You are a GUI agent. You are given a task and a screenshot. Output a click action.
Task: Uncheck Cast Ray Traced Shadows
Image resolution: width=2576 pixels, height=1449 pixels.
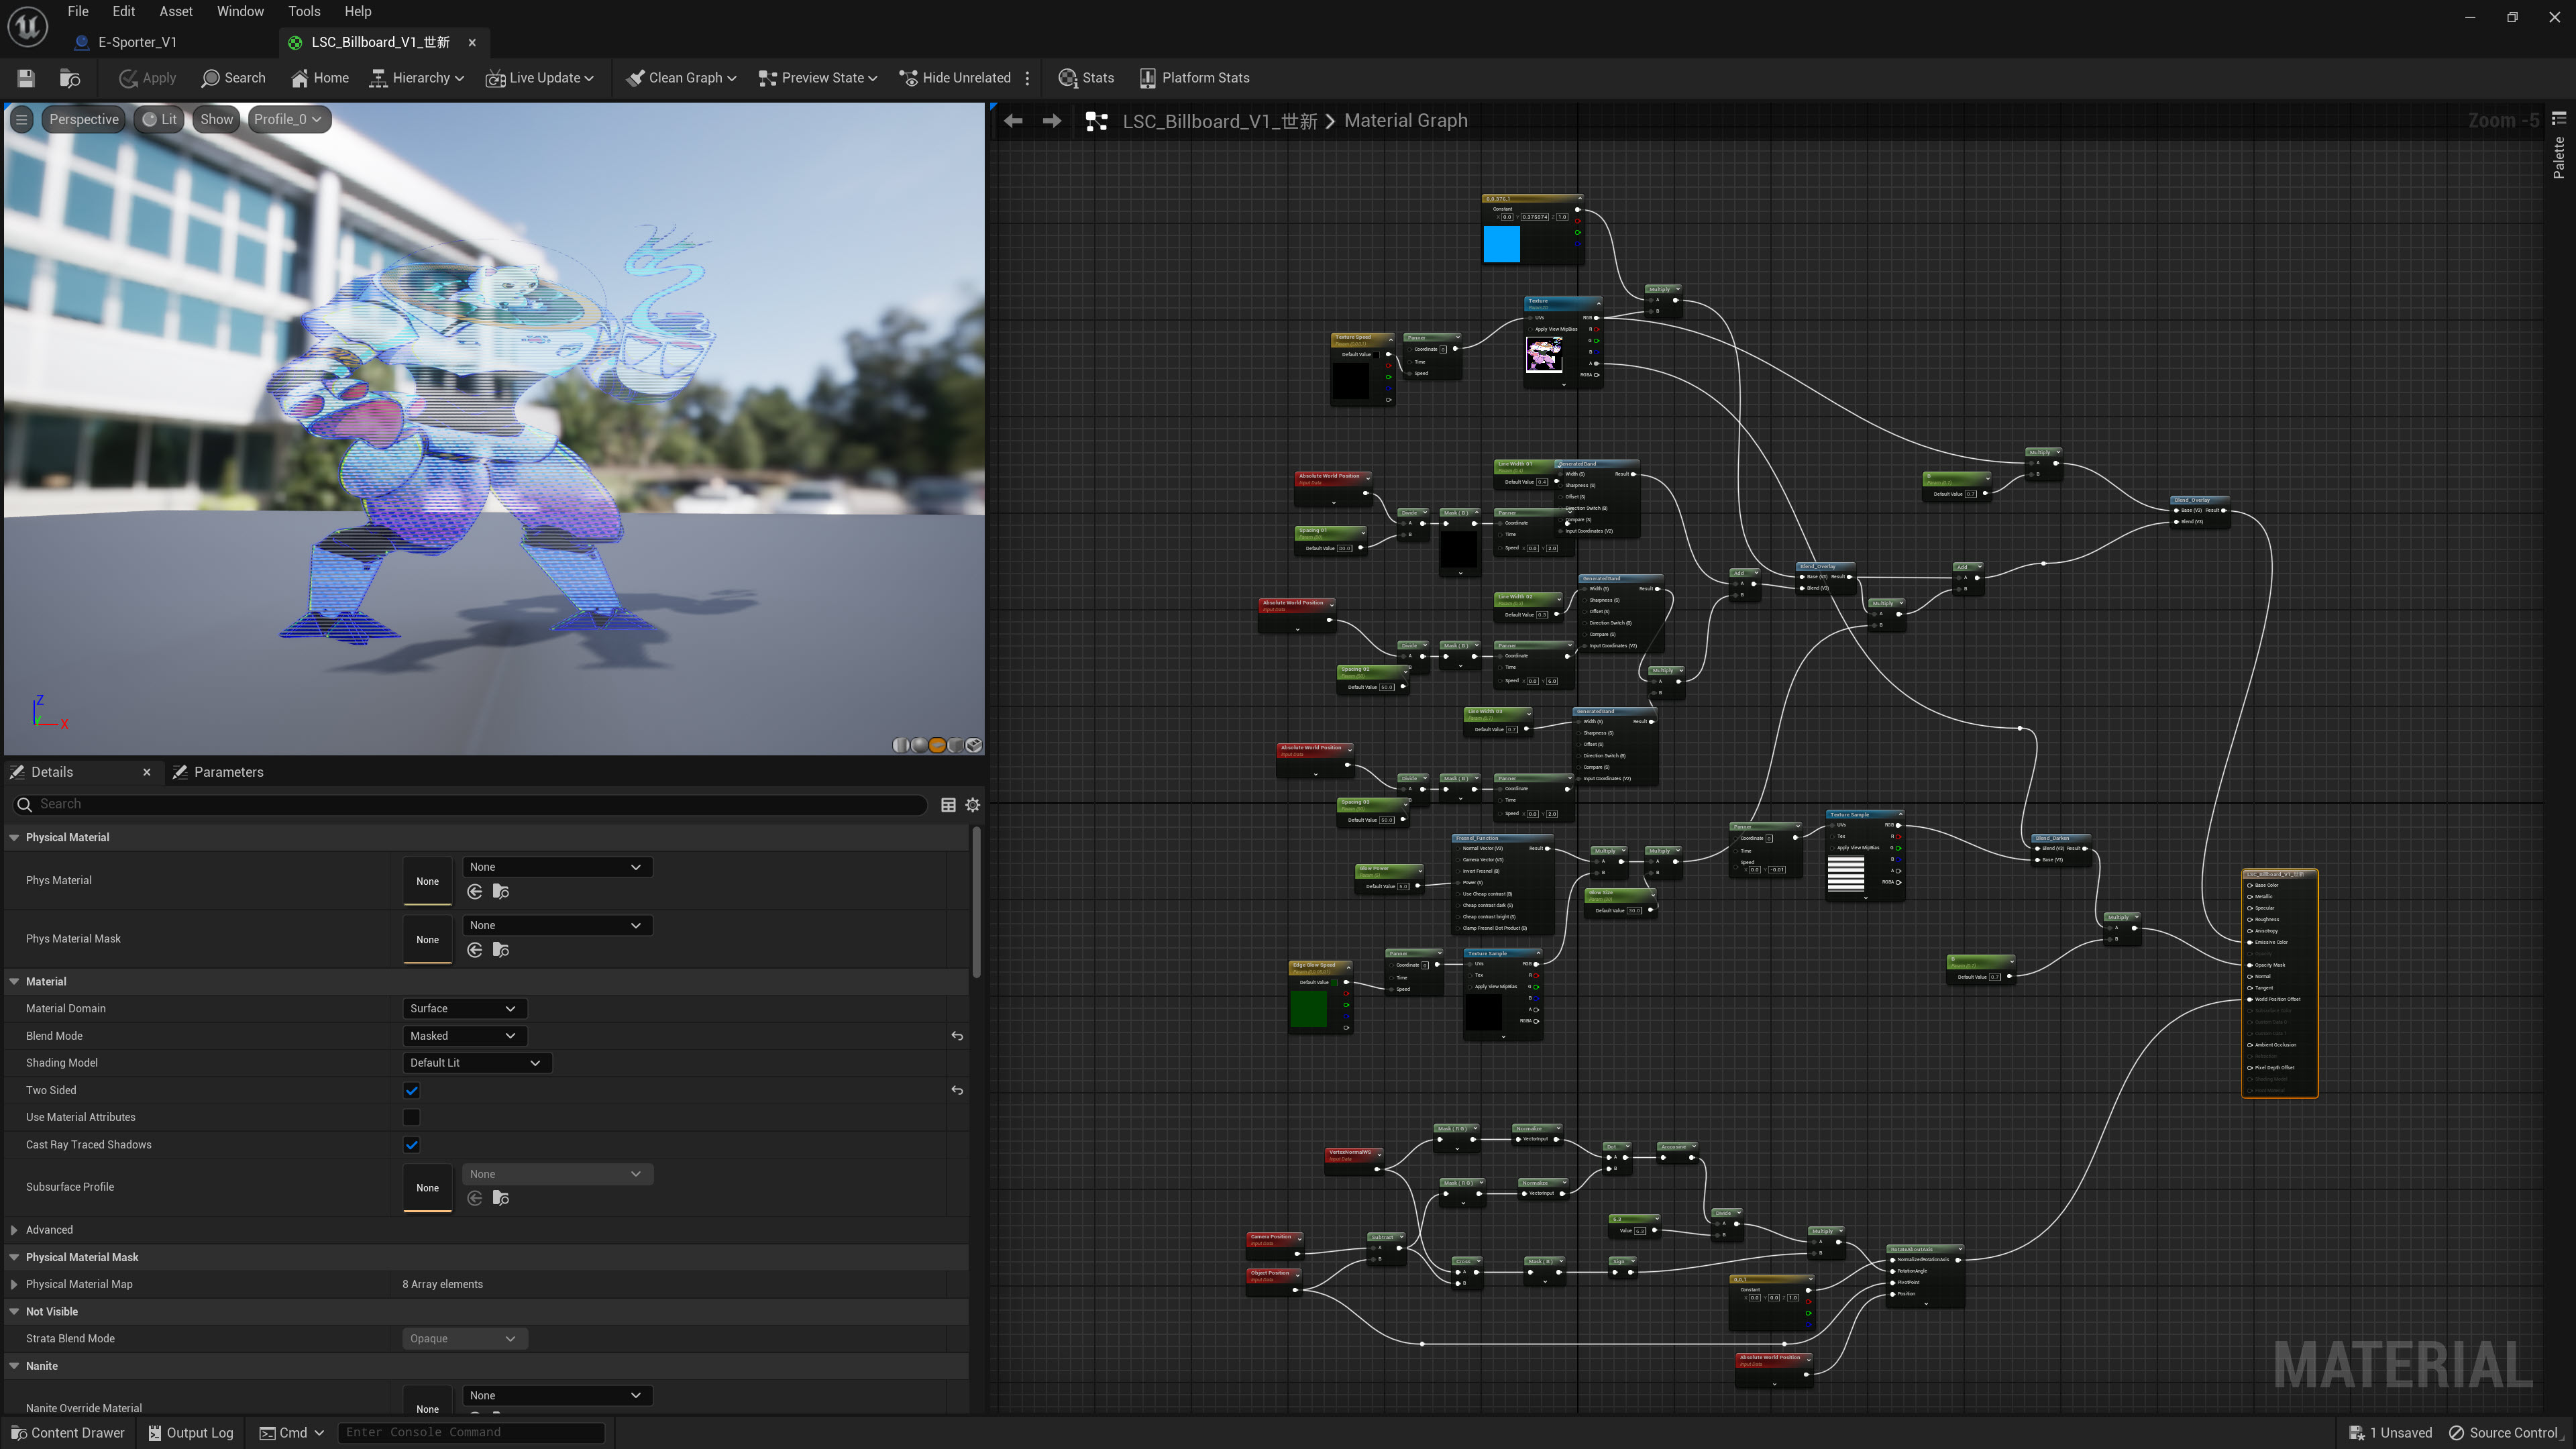411,1145
